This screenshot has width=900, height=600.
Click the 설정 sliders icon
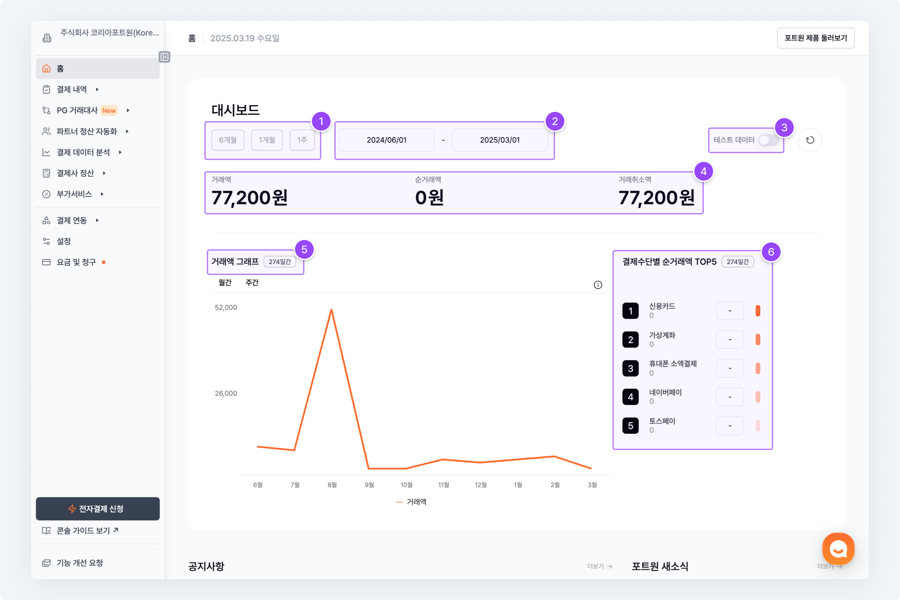46,241
